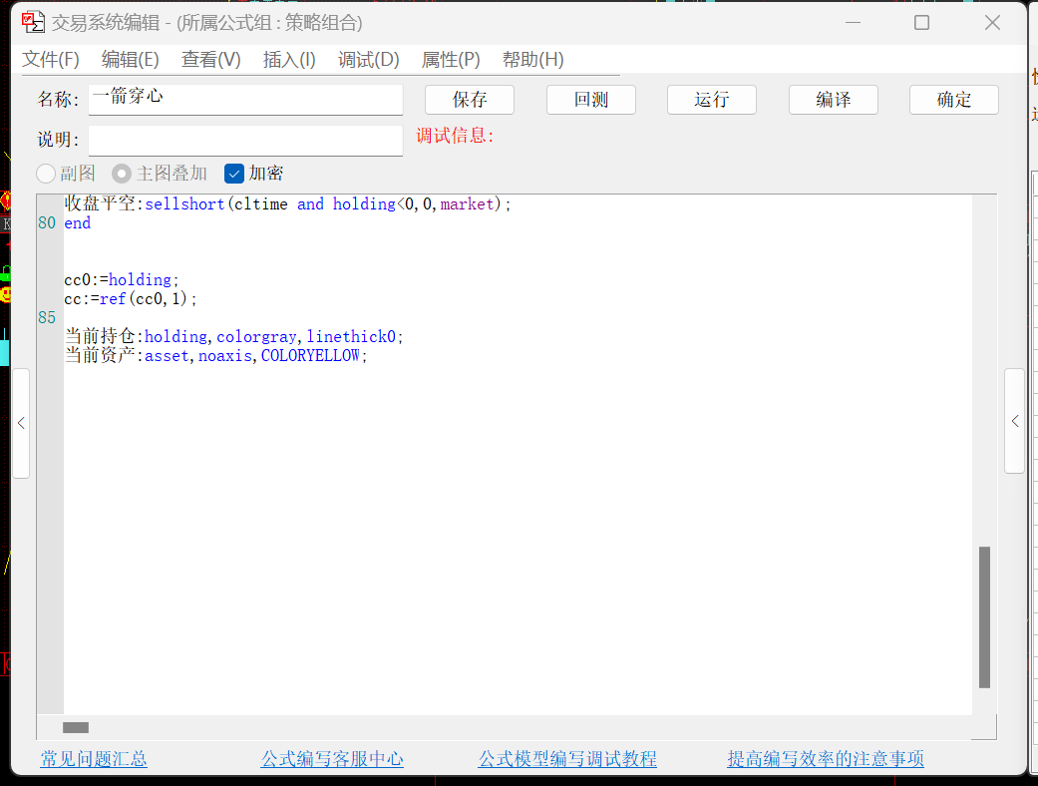Click the 运行 button
The image size is (1038, 786).
click(712, 100)
